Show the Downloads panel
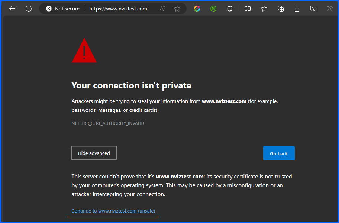The height and width of the screenshot is (223, 339). tap(297, 9)
